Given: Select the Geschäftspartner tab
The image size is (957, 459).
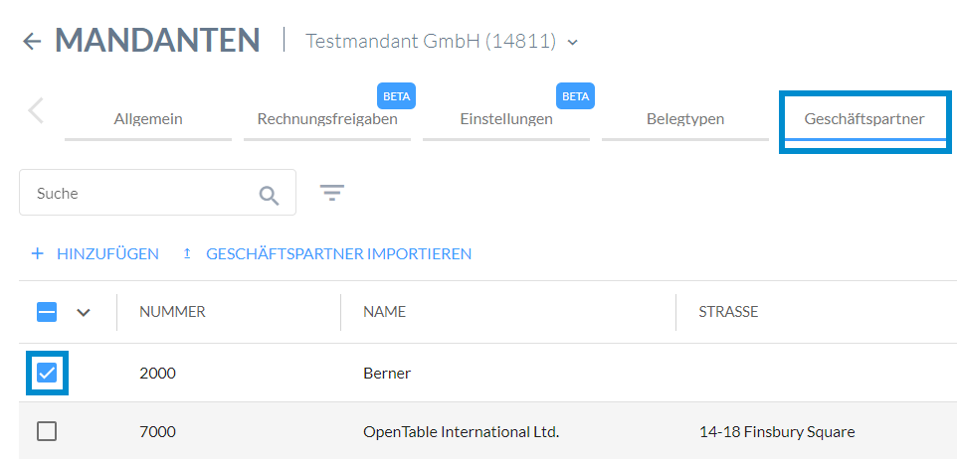Looking at the screenshot, I should [x=864, y=119].
